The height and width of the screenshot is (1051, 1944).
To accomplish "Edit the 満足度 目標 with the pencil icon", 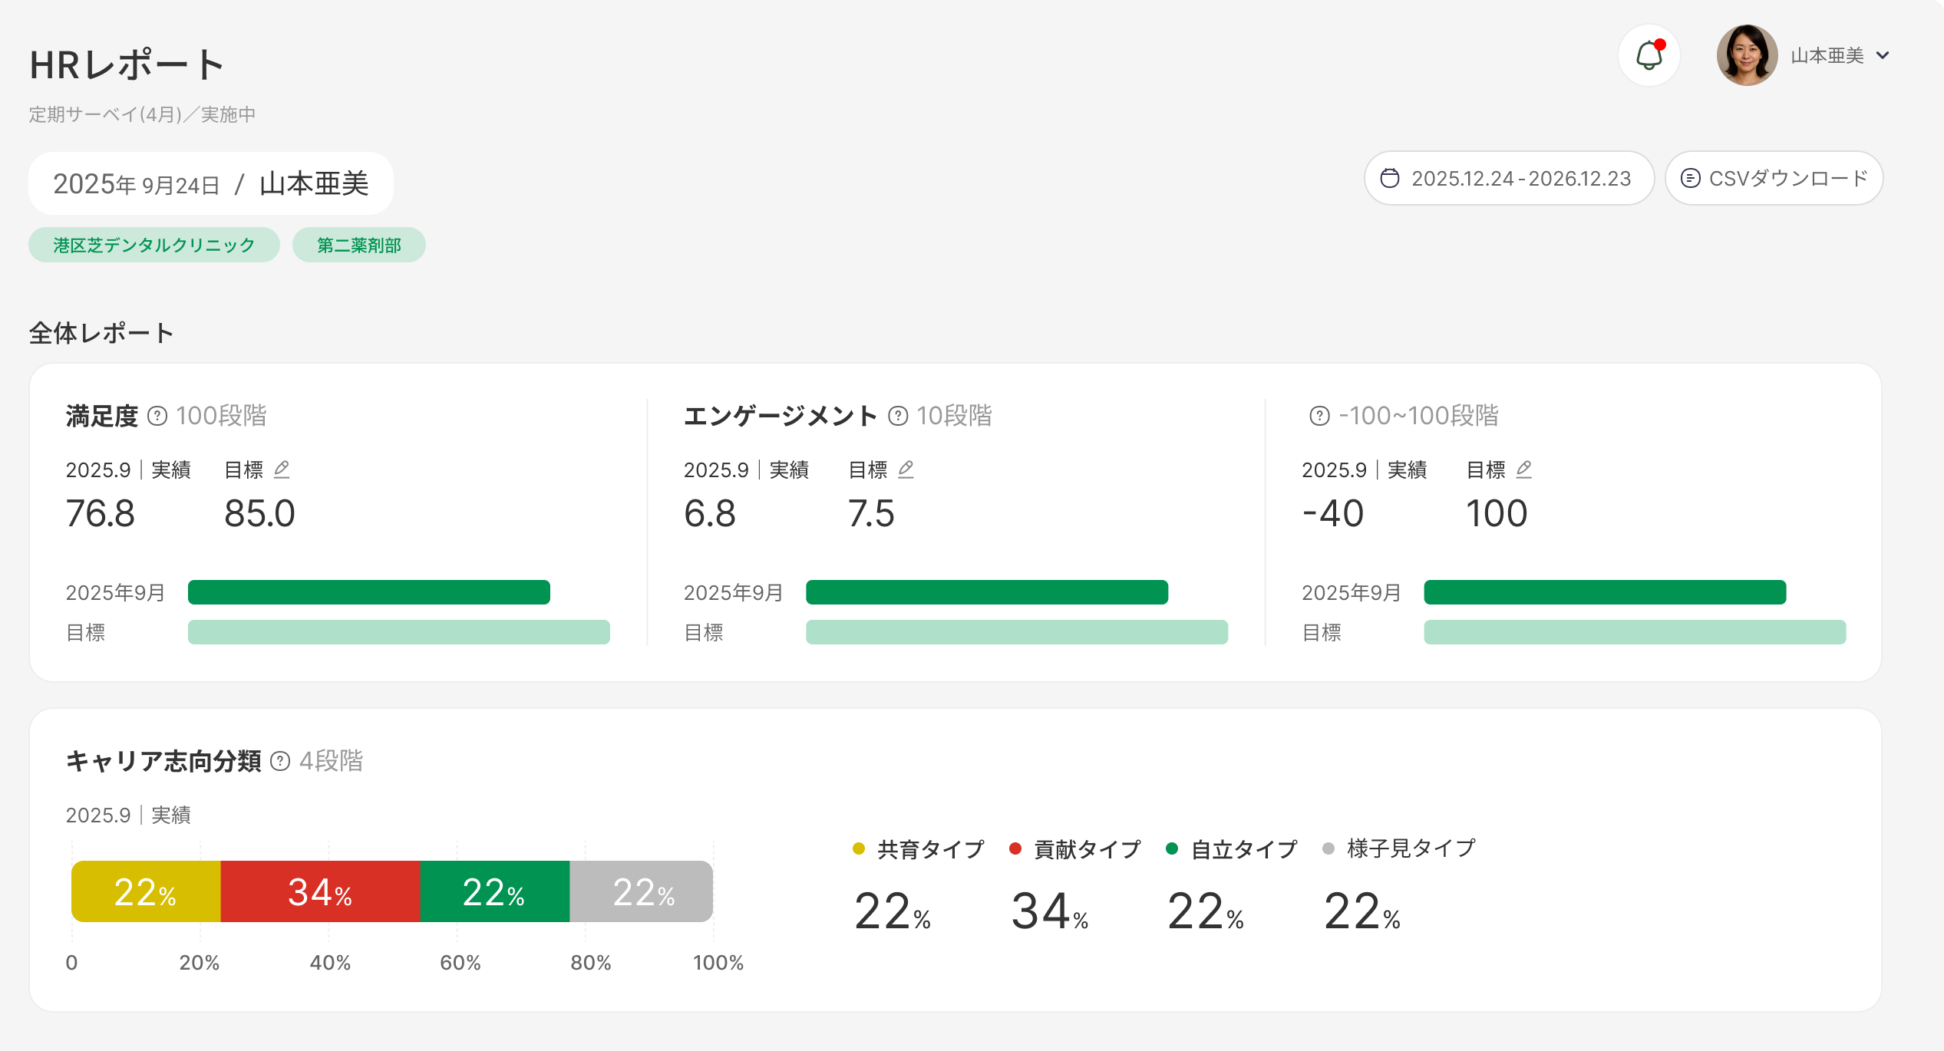I will [282, 469].
